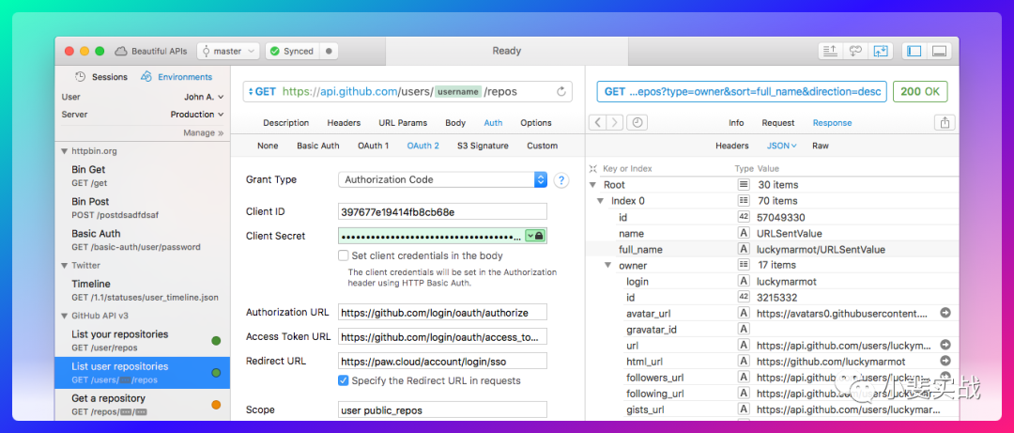
Task: Select the None auth type
Action: 268,146
